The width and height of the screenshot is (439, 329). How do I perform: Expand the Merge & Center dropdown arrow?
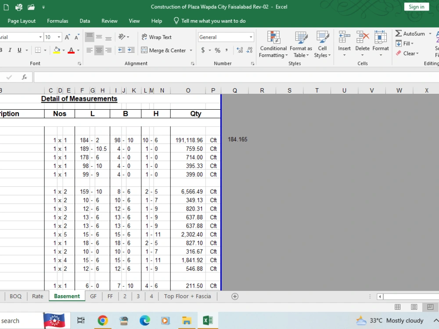[191, 50]
